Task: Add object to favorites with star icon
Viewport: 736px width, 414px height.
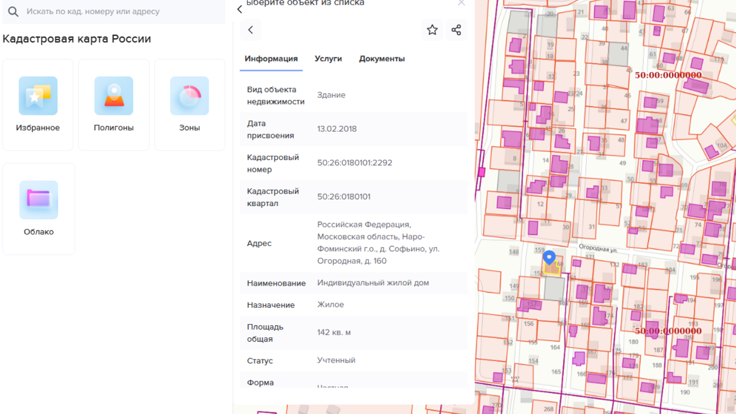Action: click(x=432, y=30)
